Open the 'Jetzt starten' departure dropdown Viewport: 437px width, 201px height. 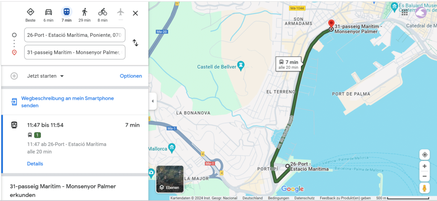[x=46, y=76]
